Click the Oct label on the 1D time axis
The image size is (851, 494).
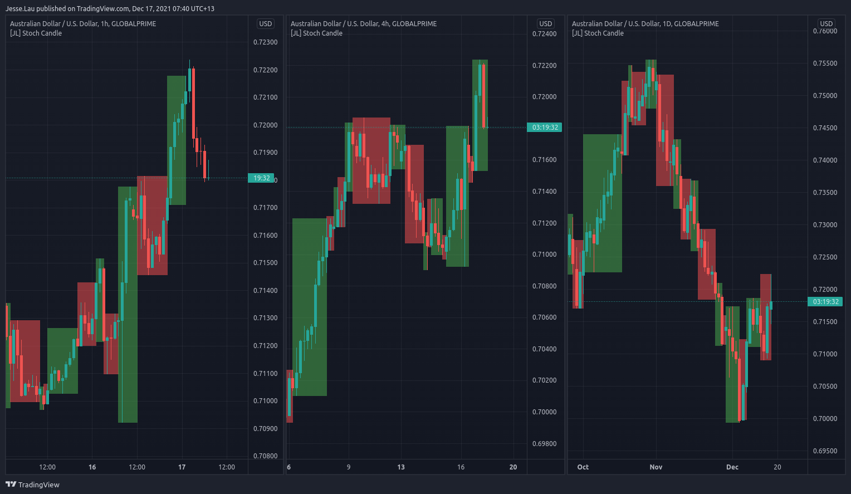[583, 467]
